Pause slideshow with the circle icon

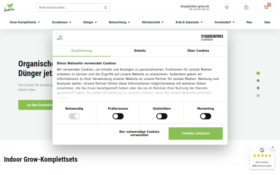pos(258,96)
